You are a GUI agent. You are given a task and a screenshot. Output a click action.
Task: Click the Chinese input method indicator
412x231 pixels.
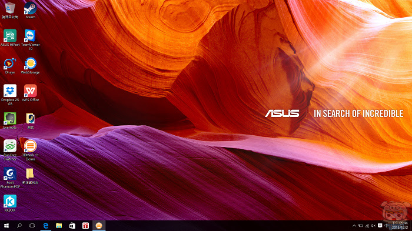click(x=386, y=226)
